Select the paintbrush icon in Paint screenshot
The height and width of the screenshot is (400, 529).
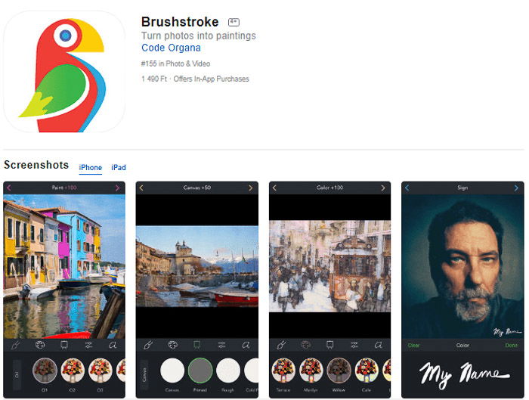[x=16, y=345]
